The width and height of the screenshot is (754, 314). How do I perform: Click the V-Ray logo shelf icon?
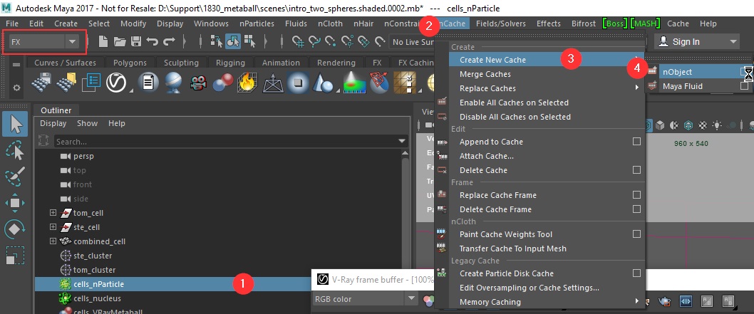click(115, 83)
